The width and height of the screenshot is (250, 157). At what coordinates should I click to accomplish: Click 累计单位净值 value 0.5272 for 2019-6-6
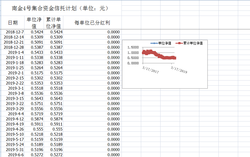(x=53, y=155)
